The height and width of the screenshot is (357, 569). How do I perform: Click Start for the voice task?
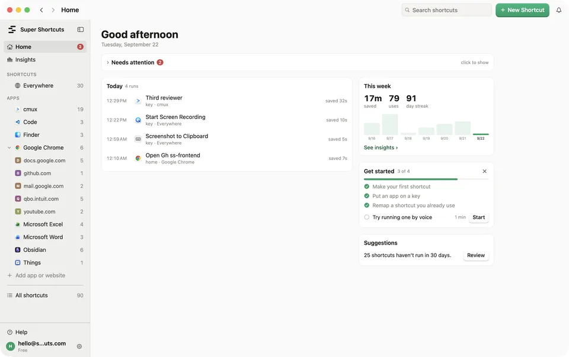click(479, 217)
